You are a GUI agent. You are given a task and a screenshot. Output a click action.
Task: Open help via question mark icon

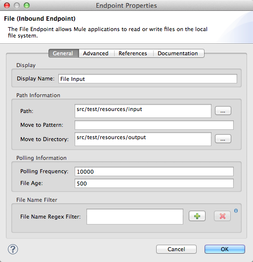(13, 249)
